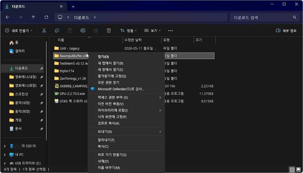
Task: Expand the 내 PC tree node
Action: pos(5,155)
